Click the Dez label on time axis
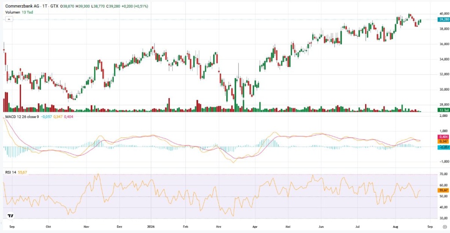 tap(119, 226)
